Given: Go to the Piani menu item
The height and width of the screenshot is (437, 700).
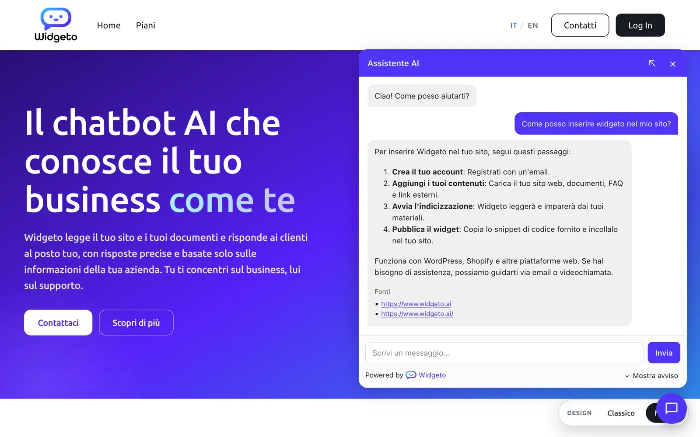Looking at the screenshot, I should tap(145, 25).
